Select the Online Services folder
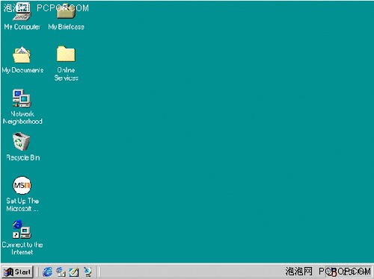This screenshot has width=374, height=279. pyautogui.click(x=66, y=54)
